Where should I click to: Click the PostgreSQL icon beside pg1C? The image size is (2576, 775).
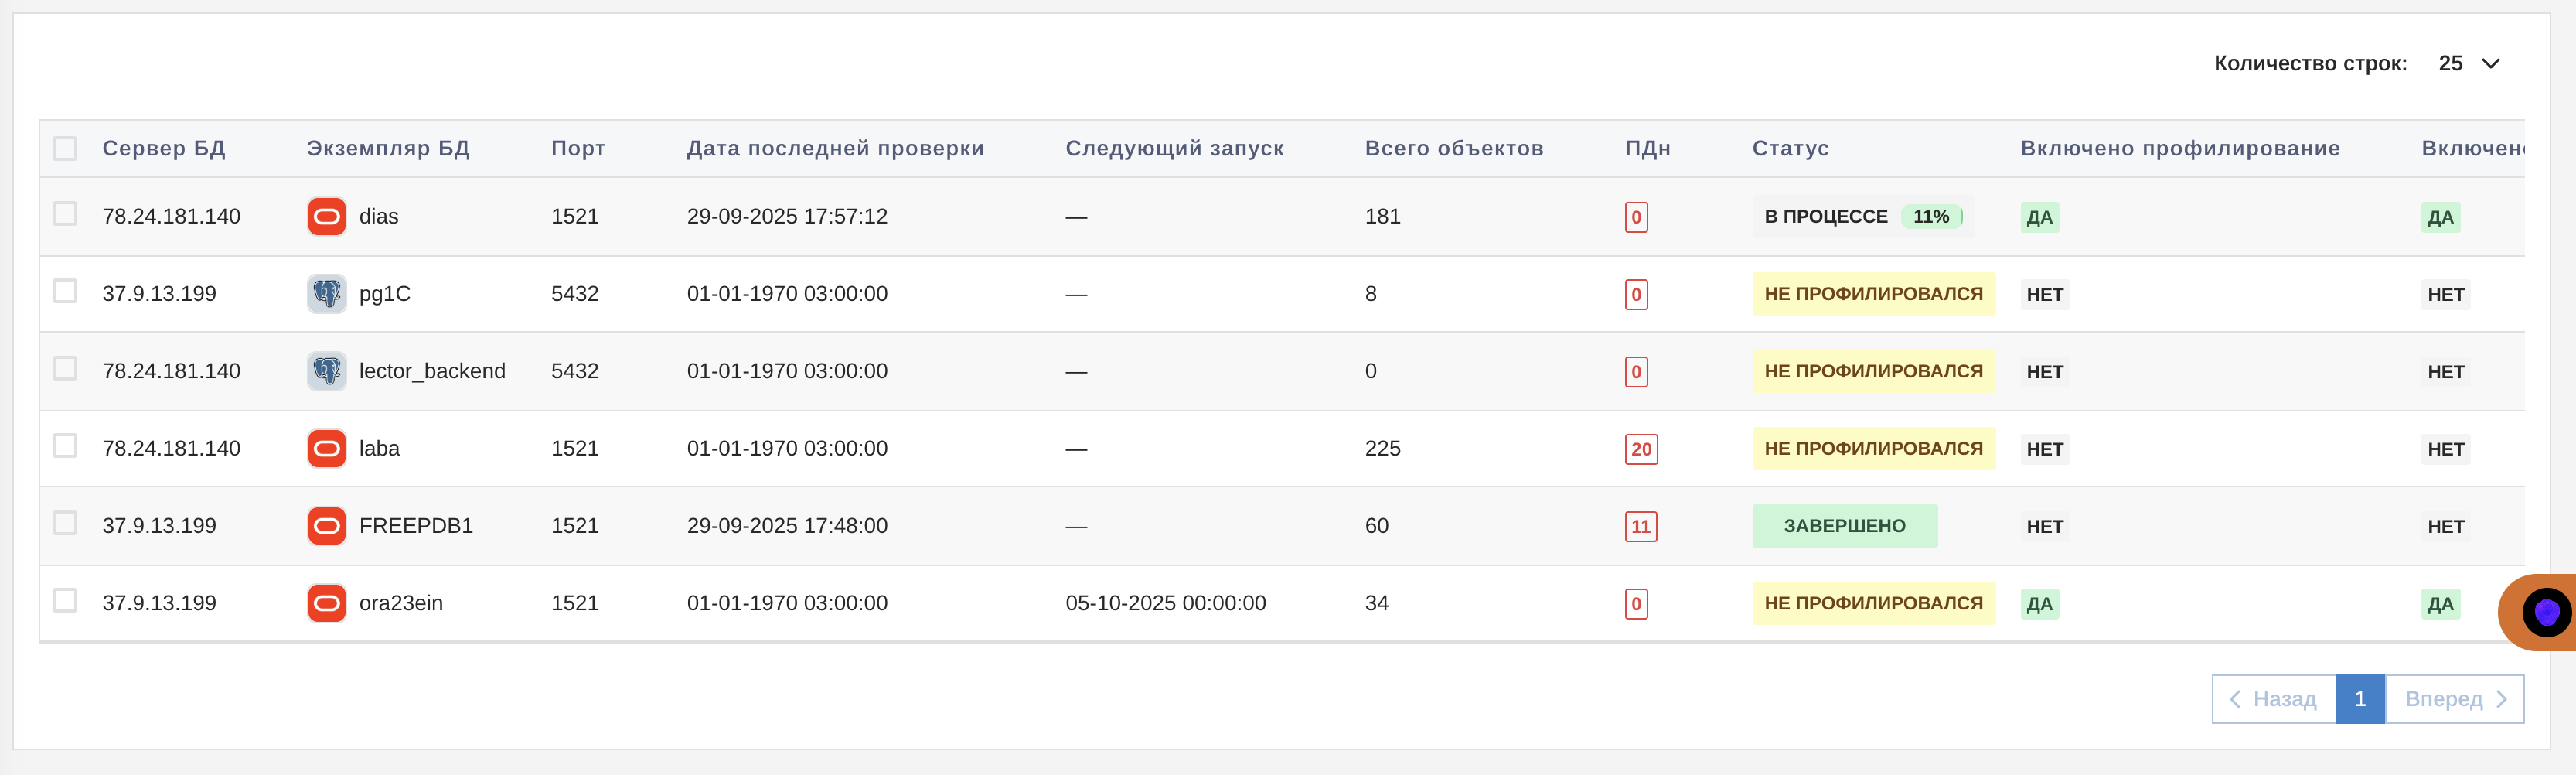point(326,294)
